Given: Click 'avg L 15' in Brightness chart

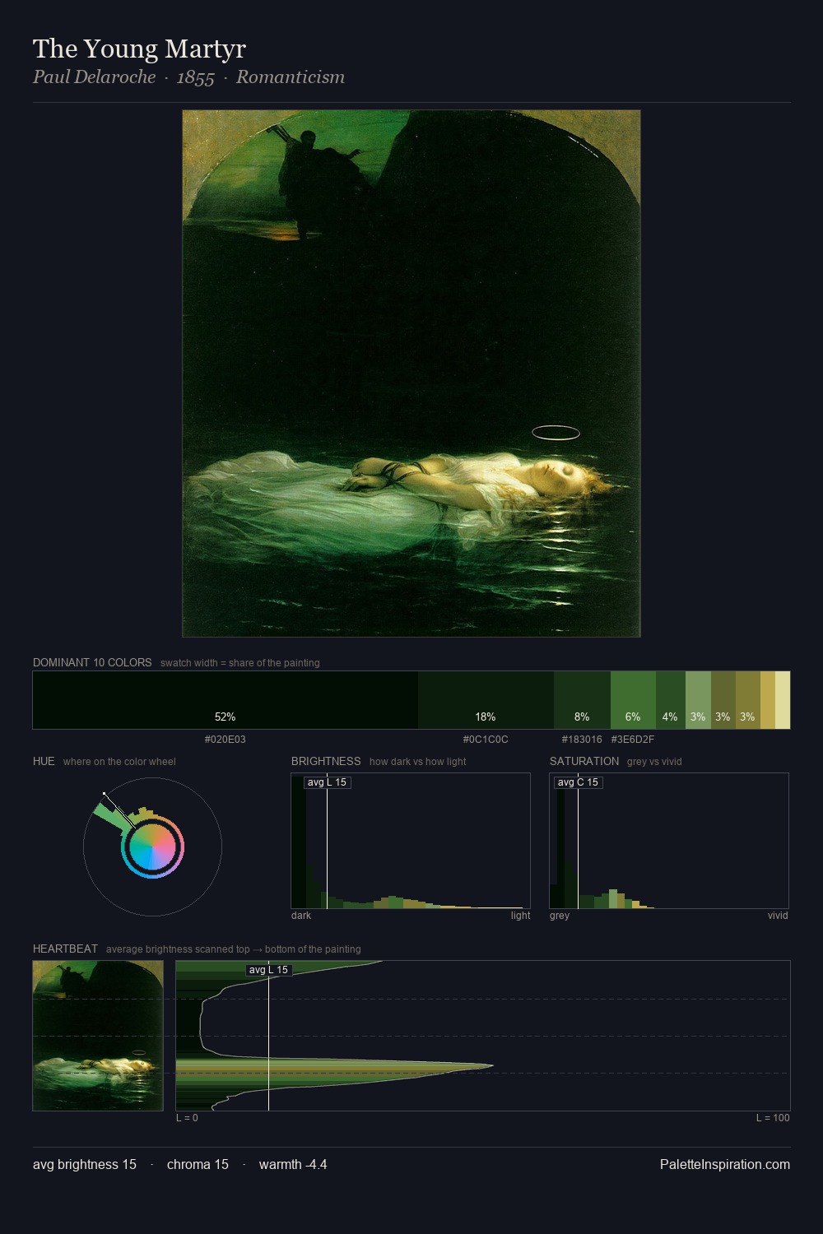Looking at the screenshot, I should (328, 782).
